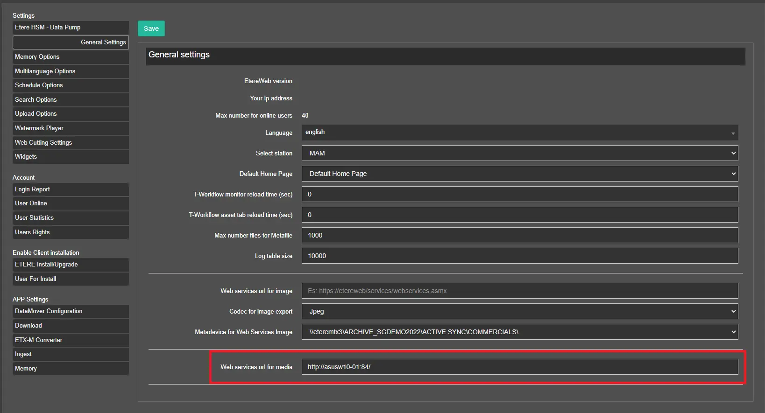Open Codec for image export dropdown
Viewport: 765px width, 413px height.
(x=519, y=311)
